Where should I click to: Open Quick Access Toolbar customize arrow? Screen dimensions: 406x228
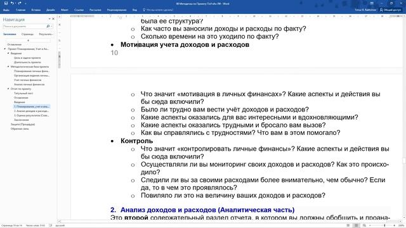click(x=25, y=4)
